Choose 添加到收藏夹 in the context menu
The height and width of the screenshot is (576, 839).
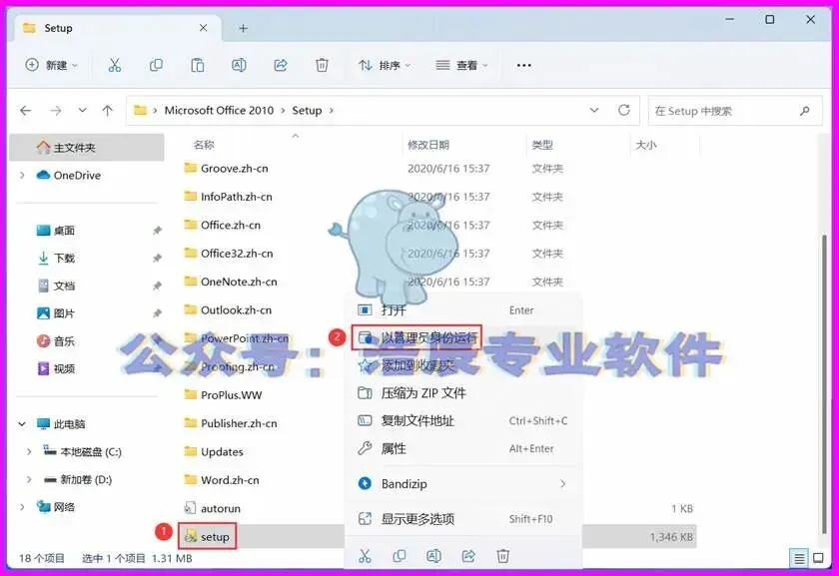[463, 365]
